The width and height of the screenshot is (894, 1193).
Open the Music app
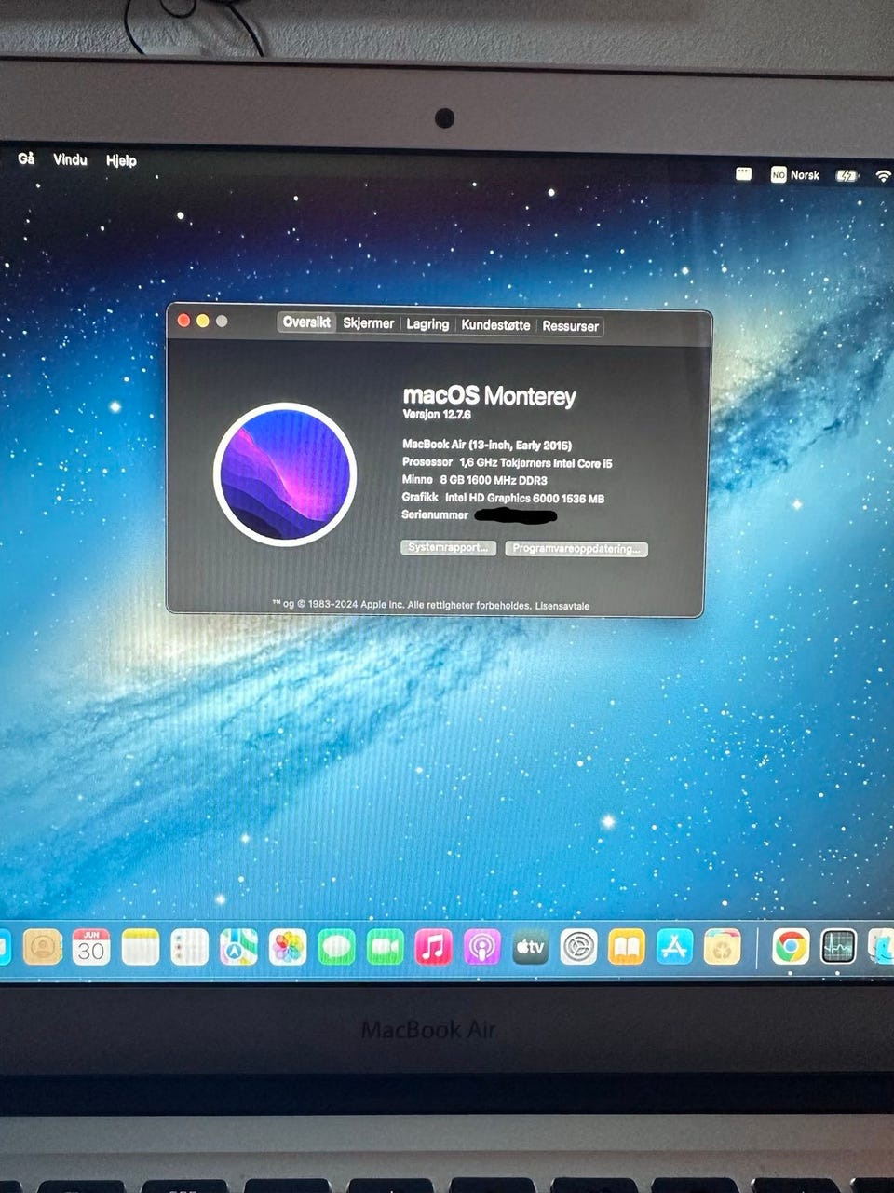[x=433, y=948]
